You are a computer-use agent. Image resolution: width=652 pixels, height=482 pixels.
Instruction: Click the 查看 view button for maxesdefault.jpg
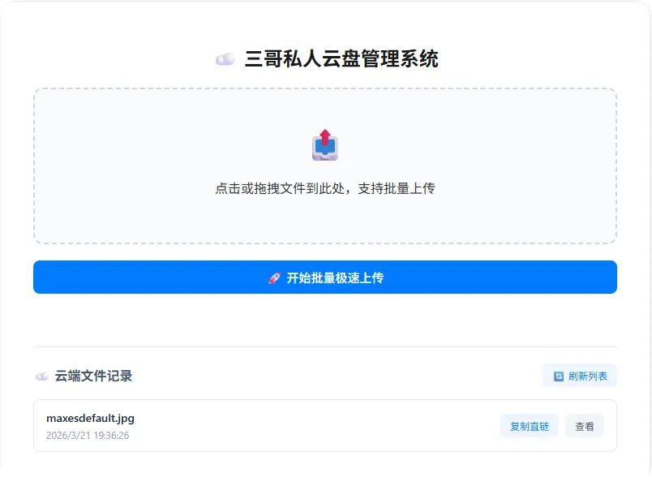click(584, 425)
